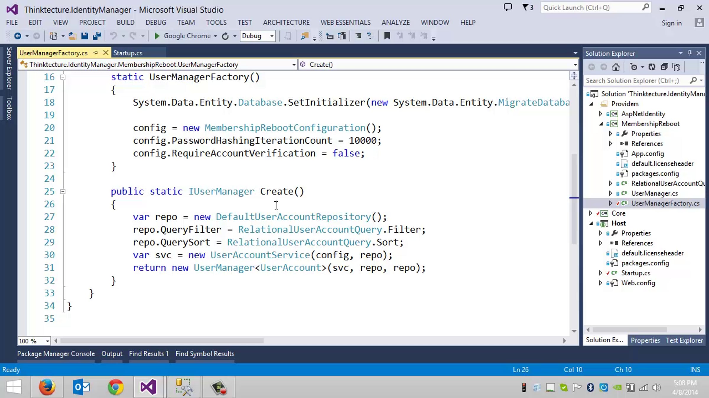Viewport: 709px width, 398px height.
Task: Click the Navigate Backward toolbar arrow
Action: [x=17, y=36]
